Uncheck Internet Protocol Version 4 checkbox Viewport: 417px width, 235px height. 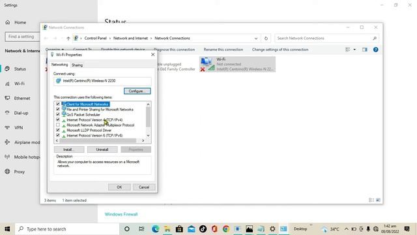click(58, 119)
